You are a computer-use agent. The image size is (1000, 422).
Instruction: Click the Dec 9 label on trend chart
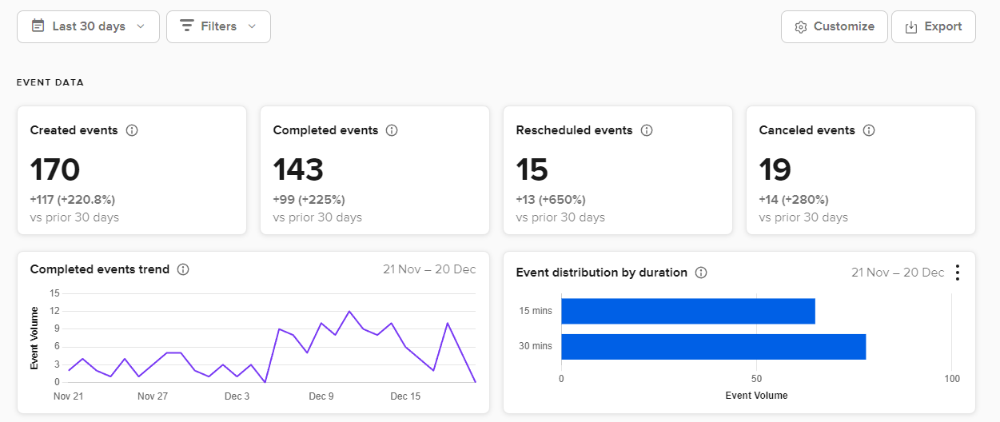(321, 396)
